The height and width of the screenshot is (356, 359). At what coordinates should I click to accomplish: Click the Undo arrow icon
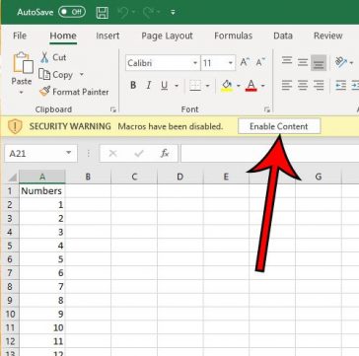click(123, 13)
